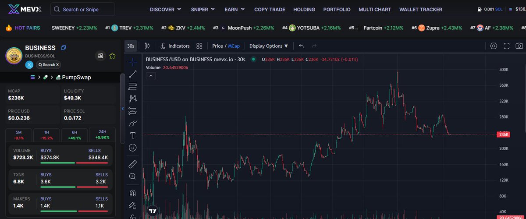Open the indicator templates grid icon
526x219 pixels.
tap(199, 46)
